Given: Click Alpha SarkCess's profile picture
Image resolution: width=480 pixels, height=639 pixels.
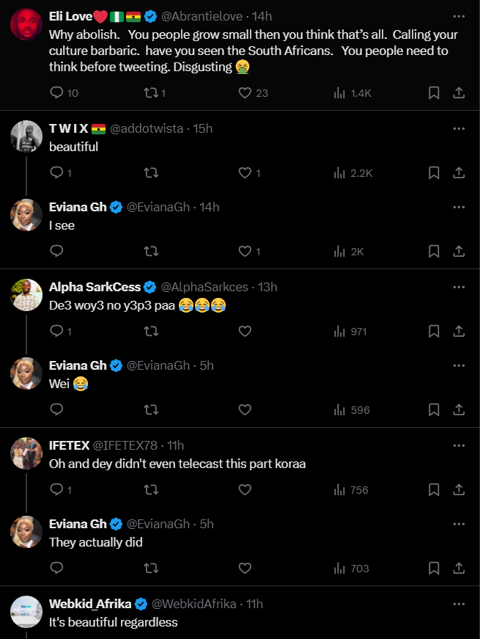Looking at the screenshot, I should (x=26, y=294).
